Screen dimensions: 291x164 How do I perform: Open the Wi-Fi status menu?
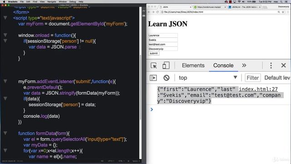click(x=239, y=1)
